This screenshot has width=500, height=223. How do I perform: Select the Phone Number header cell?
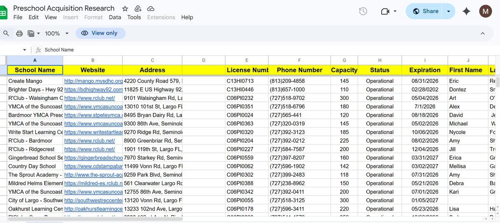(x=300, y=70)
